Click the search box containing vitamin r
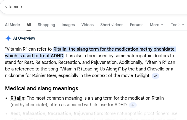Image resolution: width=187 pixels, height=120 pixels. (x=83, y=7)
